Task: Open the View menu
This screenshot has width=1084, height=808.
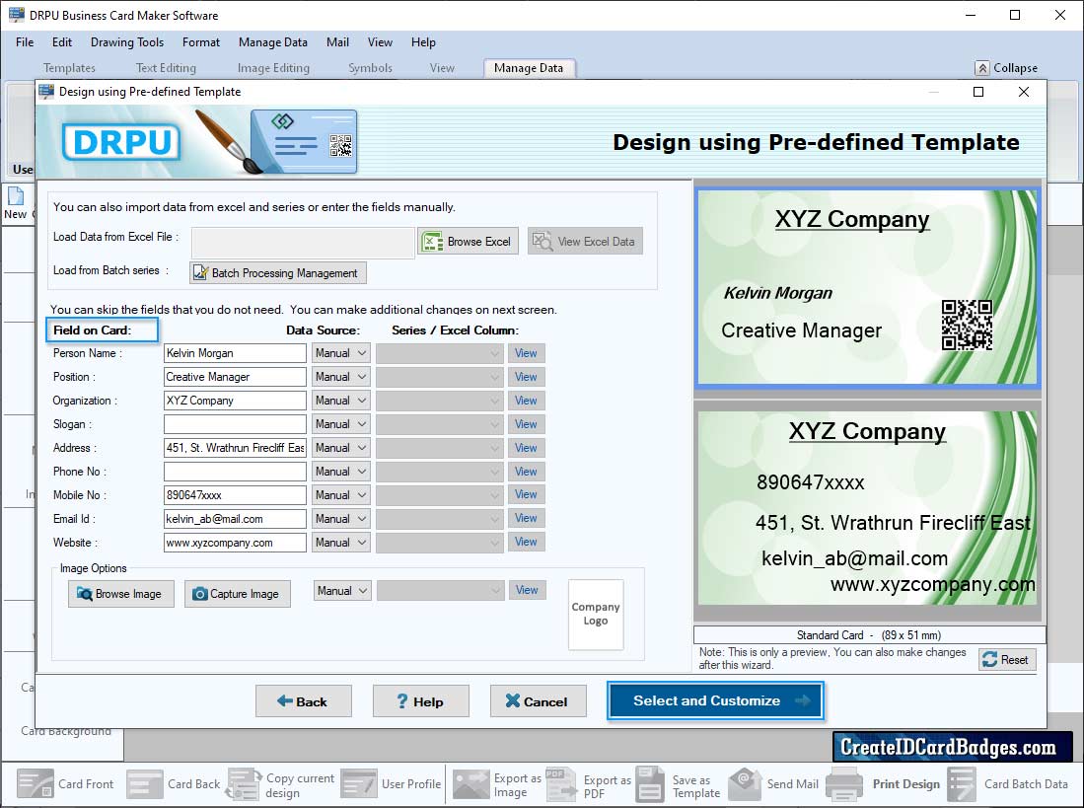Action: pos(380,42)
